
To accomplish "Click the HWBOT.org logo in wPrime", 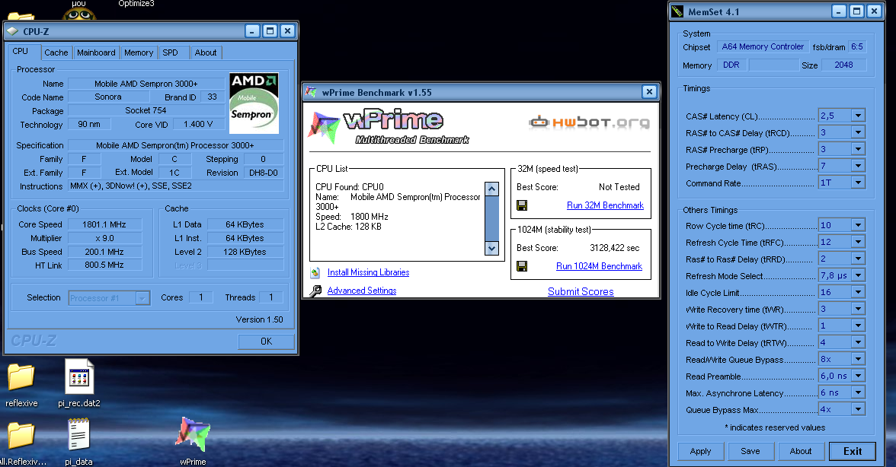I will [589, 122].
